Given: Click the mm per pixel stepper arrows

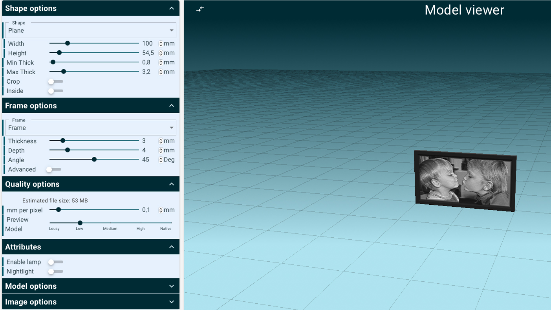Looking at the screenshot, I should (161, 210).
